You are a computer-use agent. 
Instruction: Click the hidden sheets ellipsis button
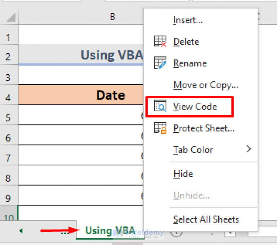tap(65, 233)
